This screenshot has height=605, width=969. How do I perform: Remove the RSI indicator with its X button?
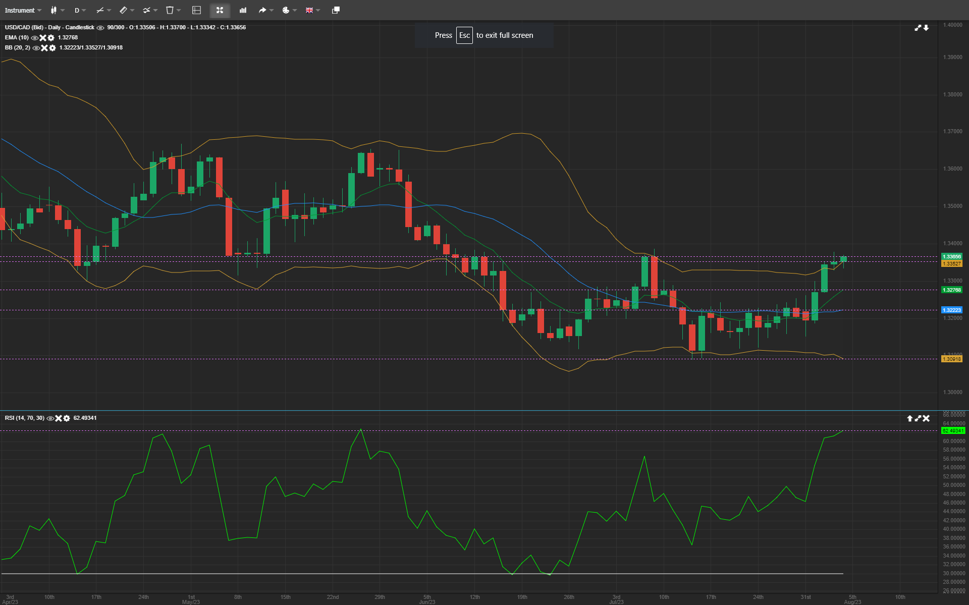click(x=58, y=418)
